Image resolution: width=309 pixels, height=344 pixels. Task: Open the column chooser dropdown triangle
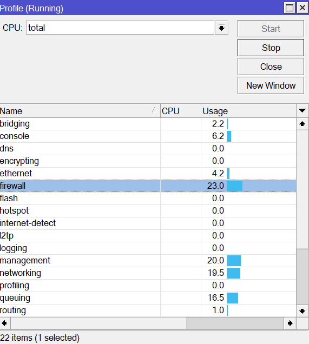tap(303, 111)
